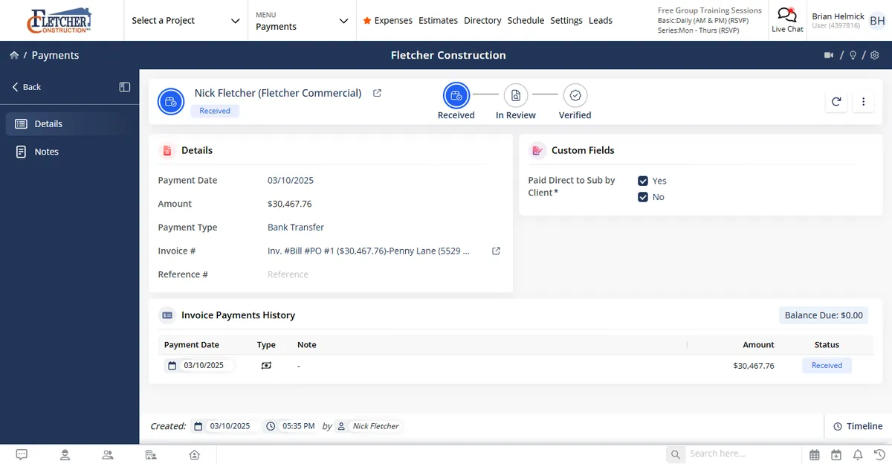Screen dimensions: 892x464
Task: Click the Fletcher Construction logo
Action: pos(59,20)
